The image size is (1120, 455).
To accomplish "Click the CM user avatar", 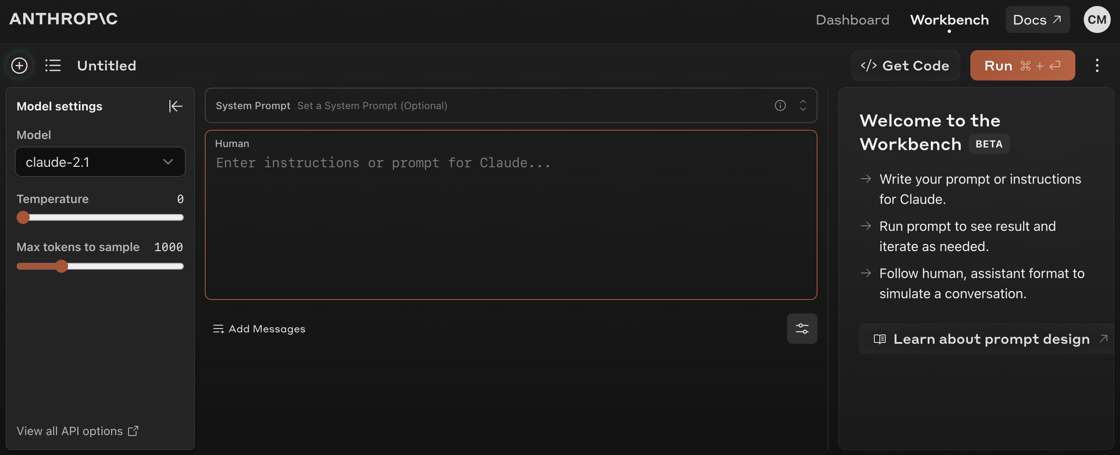I will point(1097,20).
